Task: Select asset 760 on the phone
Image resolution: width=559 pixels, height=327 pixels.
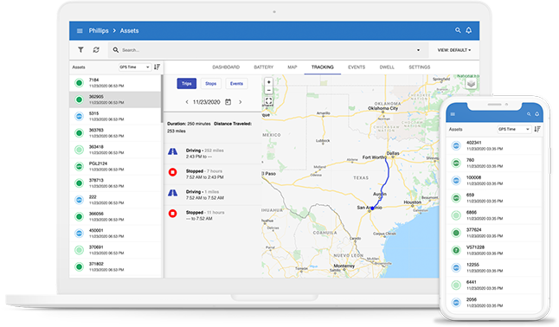Action: [x=494, y=163]
